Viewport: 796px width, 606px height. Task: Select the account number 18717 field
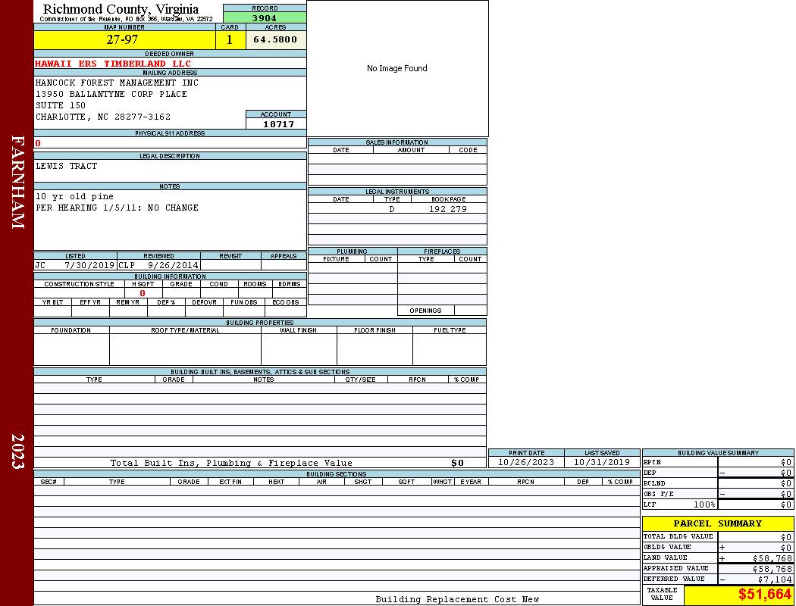(277, 124)
